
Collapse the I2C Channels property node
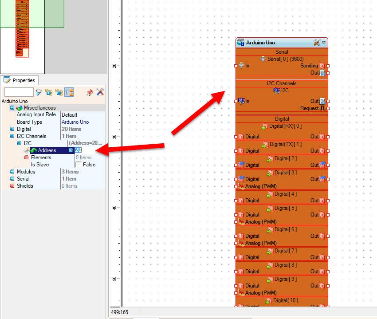coord(12,136)
